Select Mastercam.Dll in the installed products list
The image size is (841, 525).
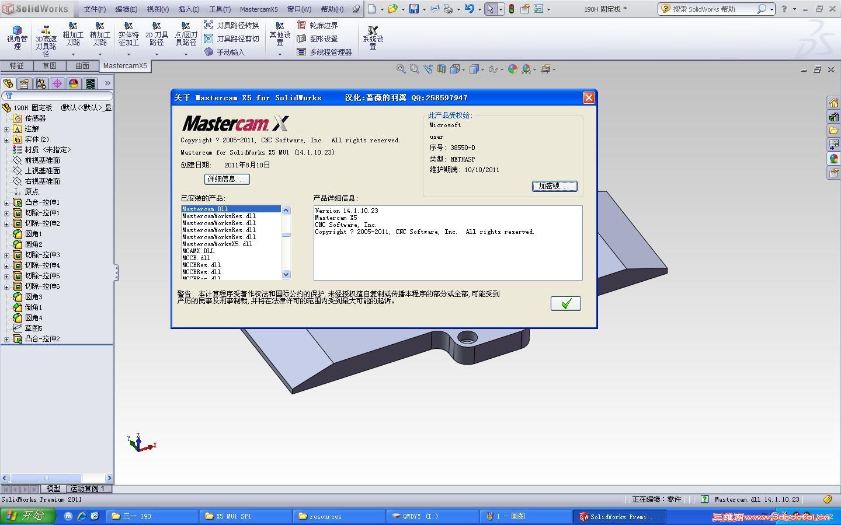click(x=231, y=209)
